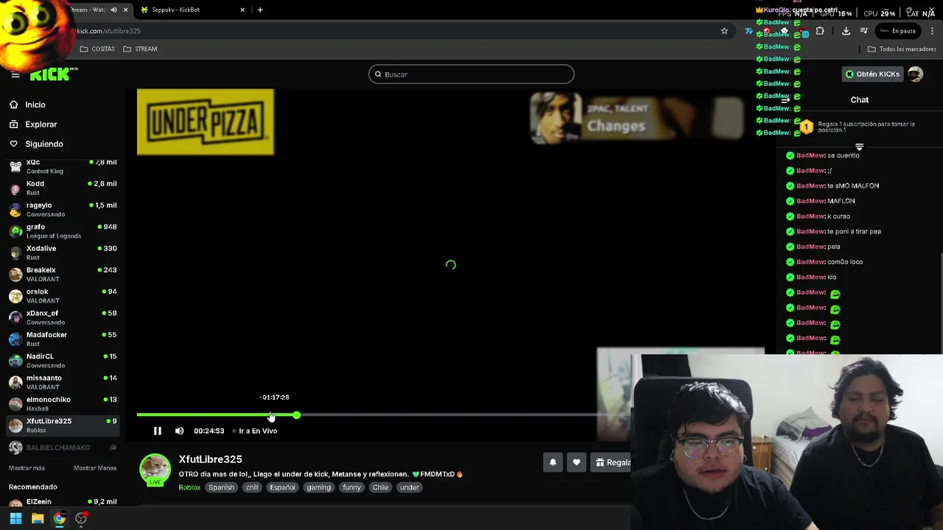This screenshot has width=943, height=530.
Task: Open rageylo channel in sidebar
Action: click(63, 209)
